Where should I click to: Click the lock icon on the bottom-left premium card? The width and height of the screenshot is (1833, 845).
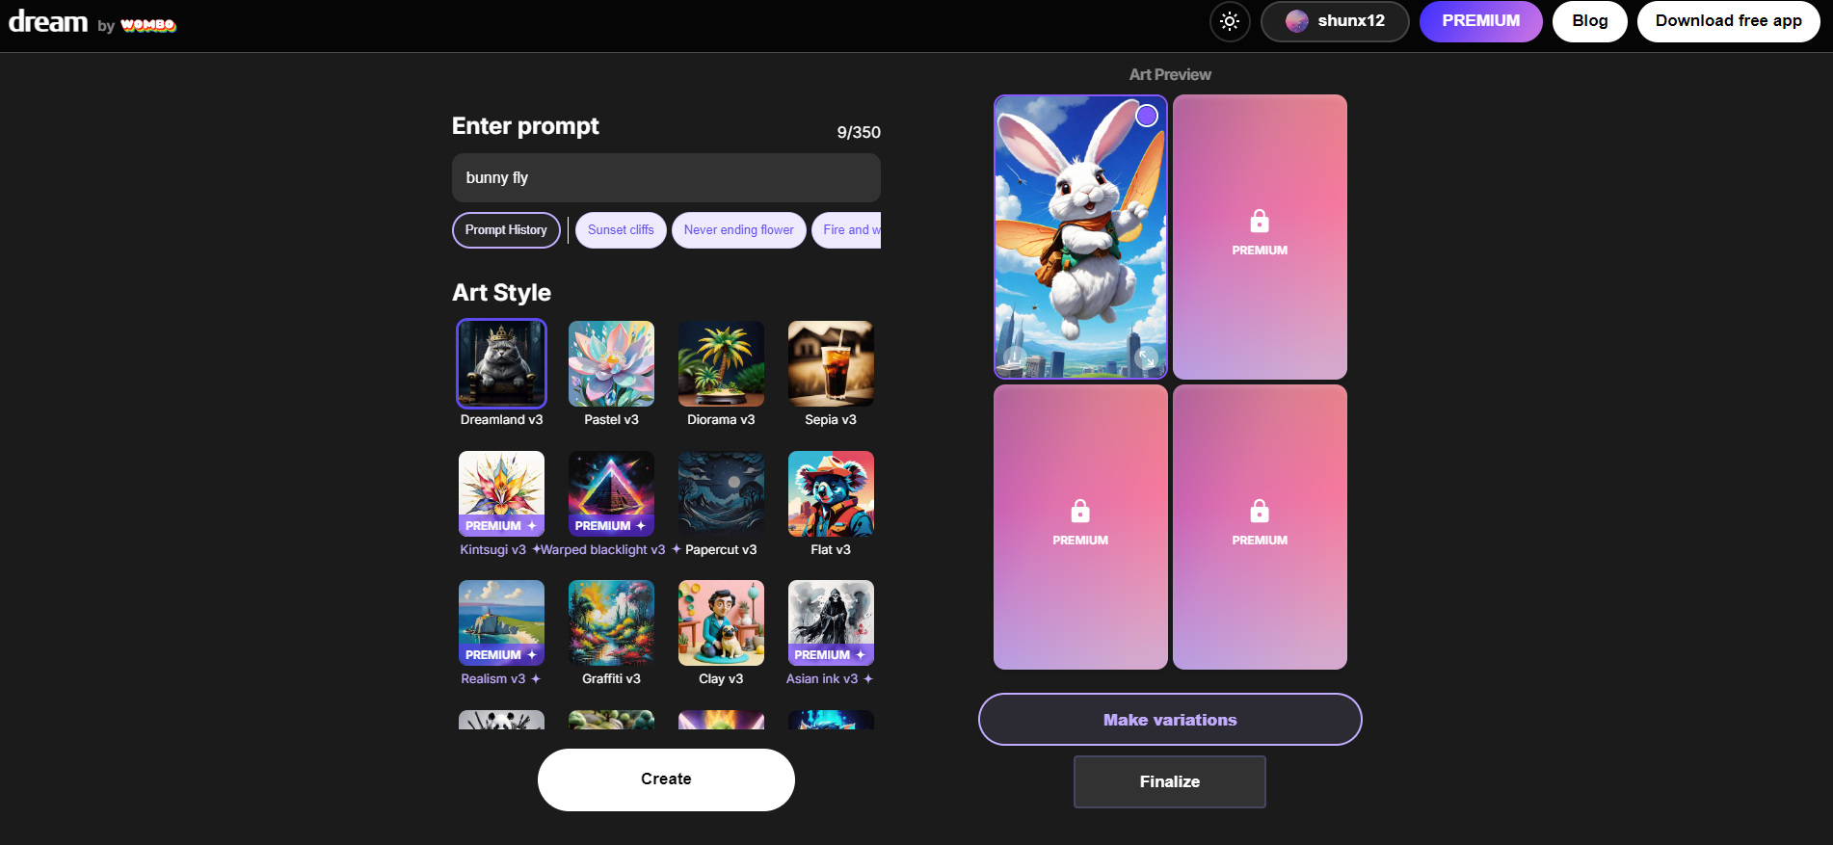1079,511
